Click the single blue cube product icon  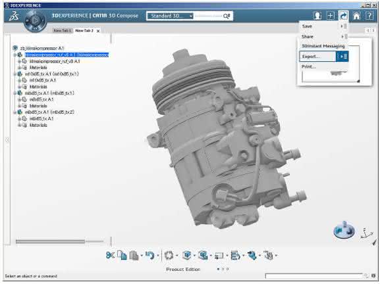tap(186, 255)
